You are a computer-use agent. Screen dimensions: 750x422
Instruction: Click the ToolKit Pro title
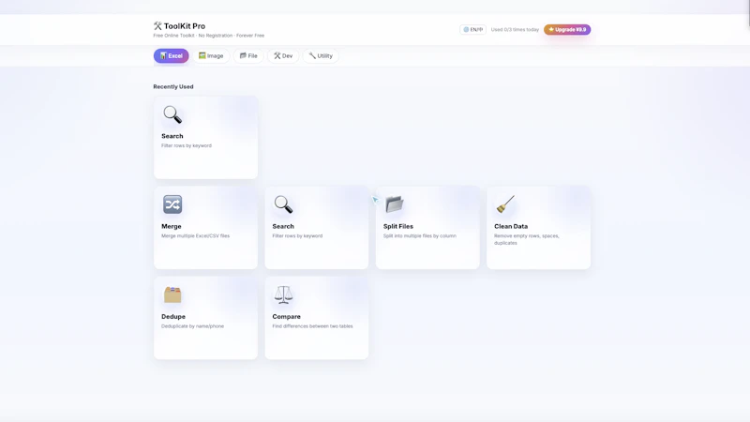point(185,26)
